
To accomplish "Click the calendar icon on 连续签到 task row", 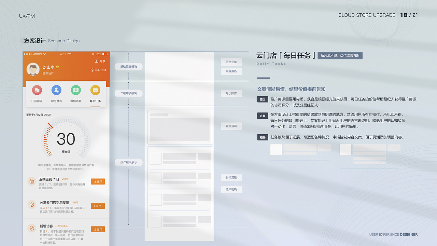I will click(x=32, y=181).
